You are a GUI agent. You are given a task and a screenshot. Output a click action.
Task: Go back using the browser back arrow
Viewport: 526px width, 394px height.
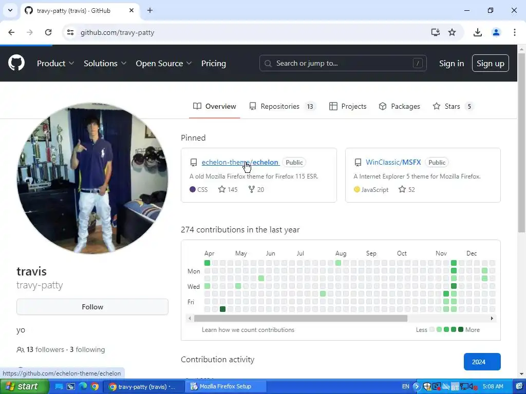point(11,32)
